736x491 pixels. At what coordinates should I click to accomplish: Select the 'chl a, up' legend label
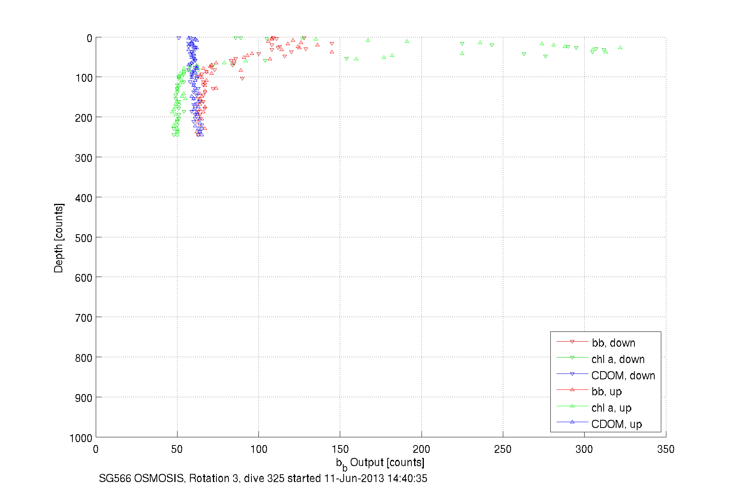click(x=611, y=408)
